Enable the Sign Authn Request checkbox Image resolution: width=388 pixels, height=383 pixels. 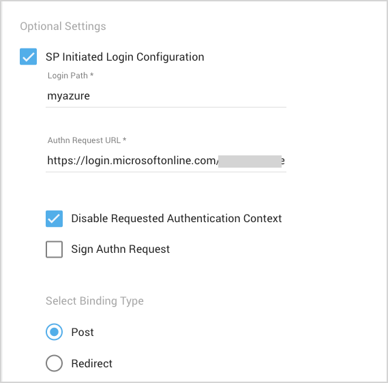[x=54, y=249]
